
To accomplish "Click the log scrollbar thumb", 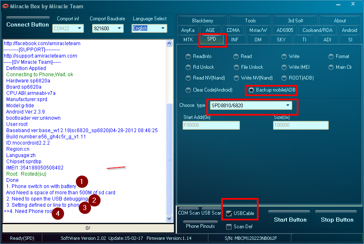I will coord(169,159).
